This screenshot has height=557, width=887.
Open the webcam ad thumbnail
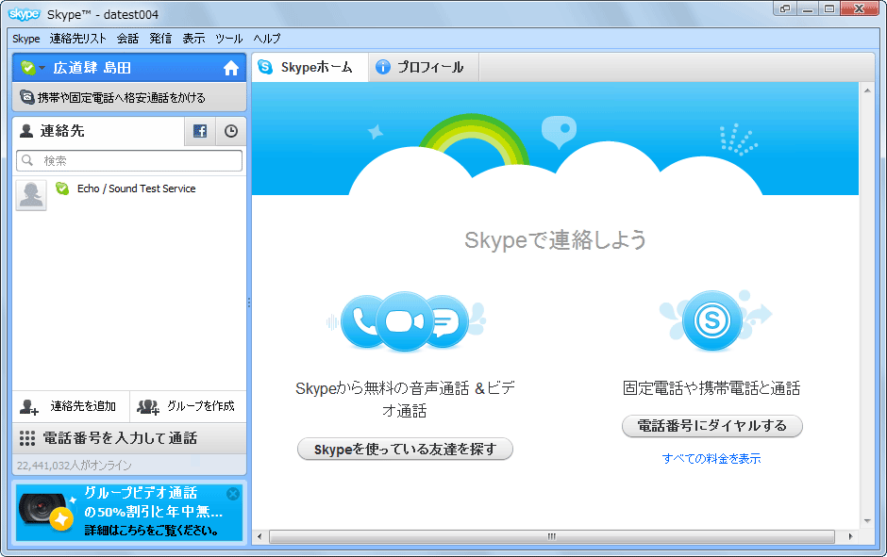tap(45, 512)
